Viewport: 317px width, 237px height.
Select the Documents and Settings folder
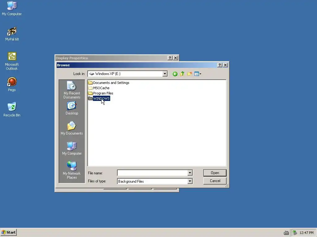109,83
